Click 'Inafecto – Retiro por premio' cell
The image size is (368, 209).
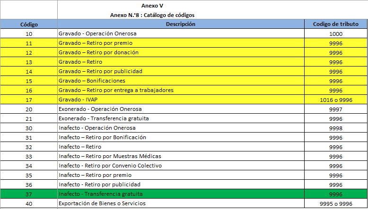pos(181,175)
